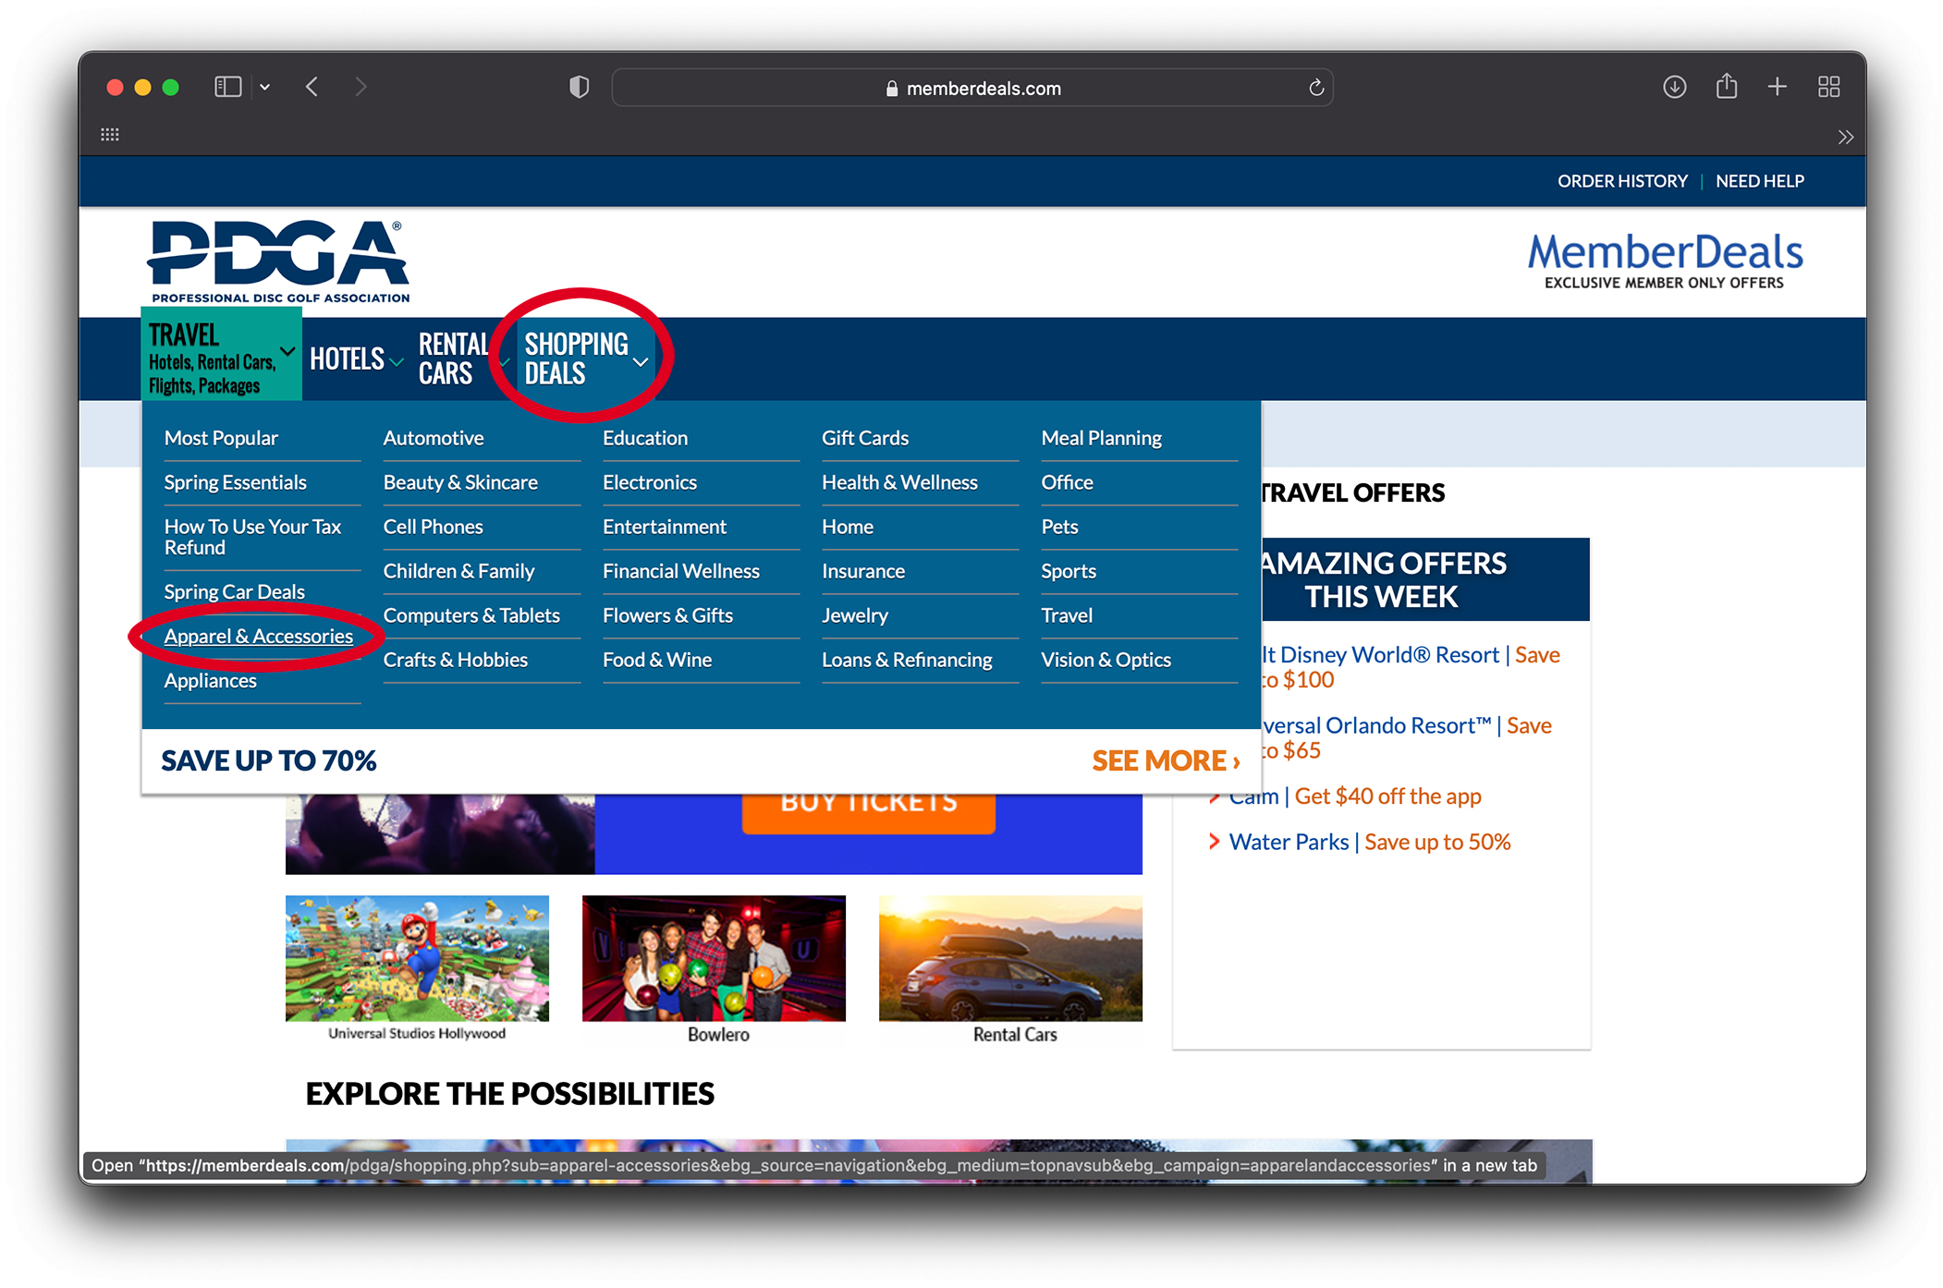Click the See More link

click(x=1166, y=760)
